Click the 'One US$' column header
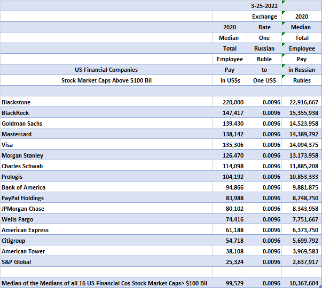Image resolution: width=322 pixels, height=288 pixels. 264,80
